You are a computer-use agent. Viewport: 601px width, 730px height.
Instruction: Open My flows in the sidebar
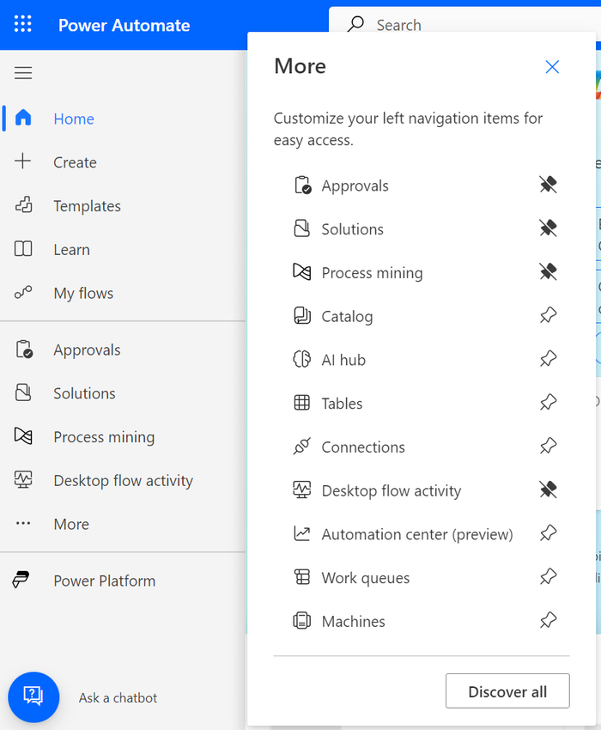[x=83, y=293]
